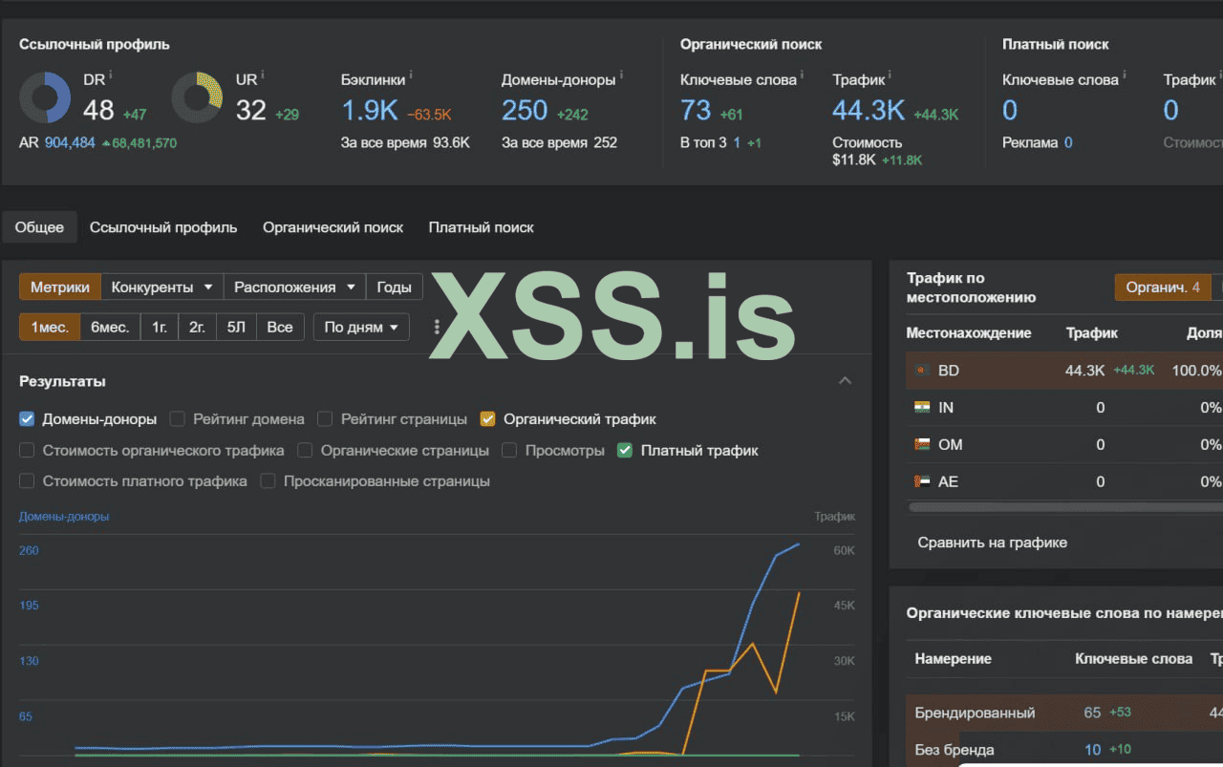Select the 6мес. time range
Screen dimensions: 1223x767
(x=110, y=327)
